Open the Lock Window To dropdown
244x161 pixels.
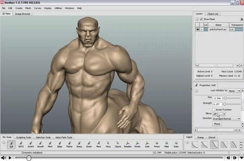click(235, 91)
